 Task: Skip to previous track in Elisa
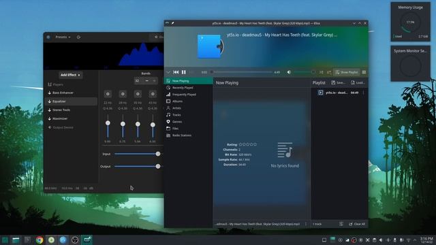point(176,72)
